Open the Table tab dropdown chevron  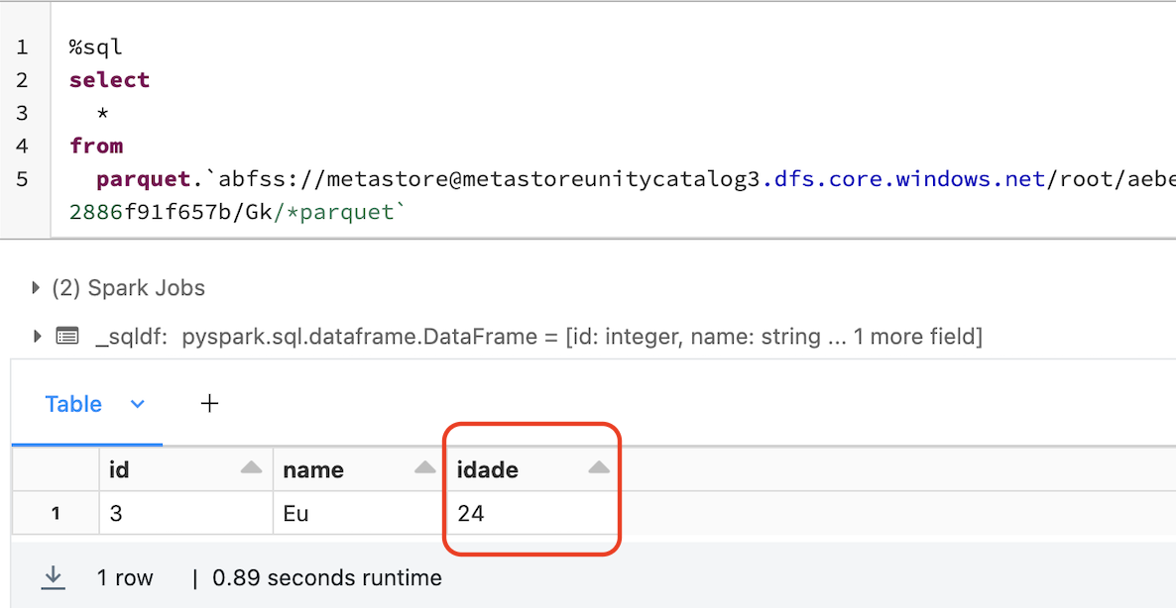tap(137, 404)
